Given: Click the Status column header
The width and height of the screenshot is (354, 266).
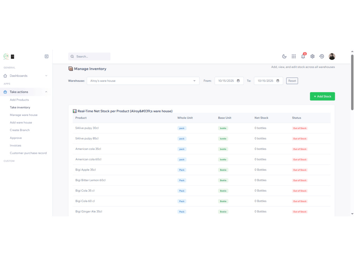Looking at the screenshot, I should click(296, 118).
